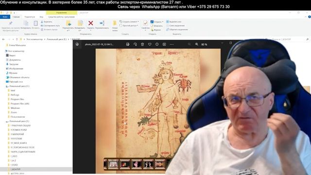This screenshot has height=175, width=311.
Task: Click Invert selection in ribbon
Action: [177, 30]
